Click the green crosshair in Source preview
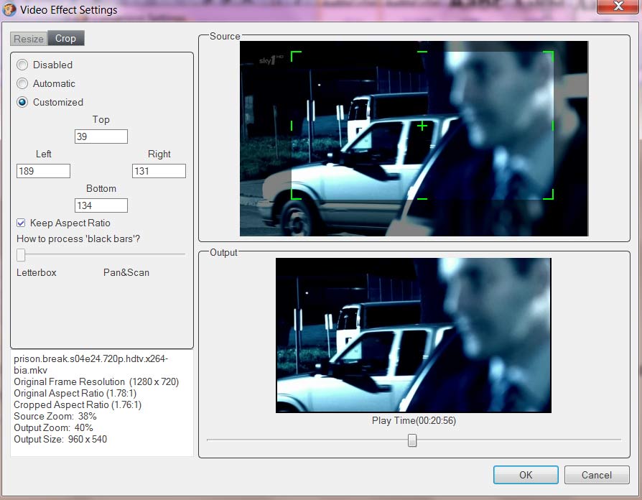This screenshot has height=500, width=642. [x=422, y=126]
